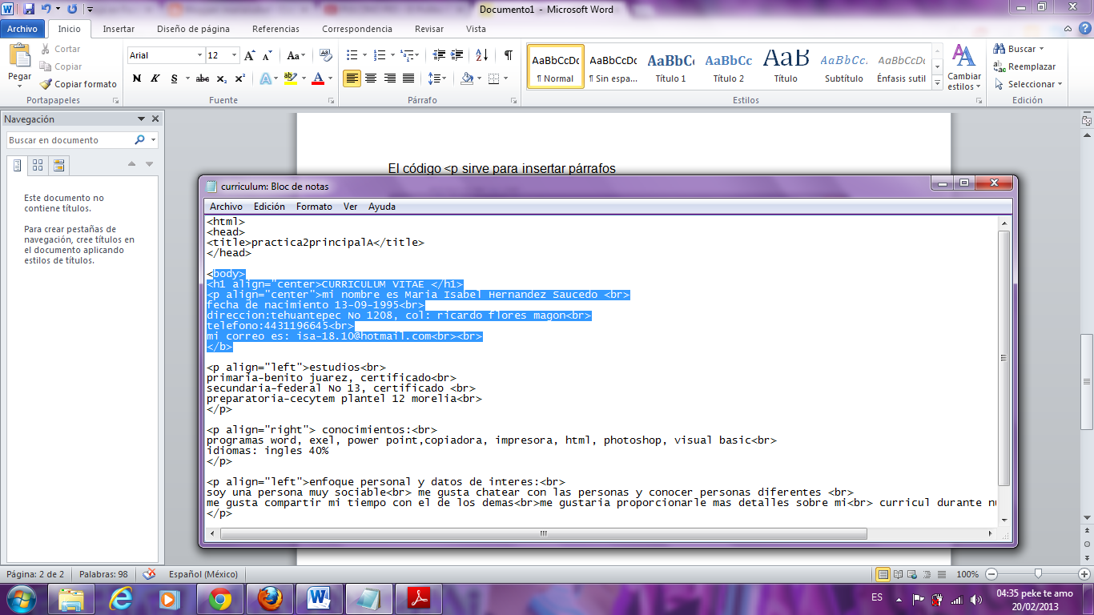Apply yellow text highlight color
The image size is (1094, 615).
tap(290, 78)
